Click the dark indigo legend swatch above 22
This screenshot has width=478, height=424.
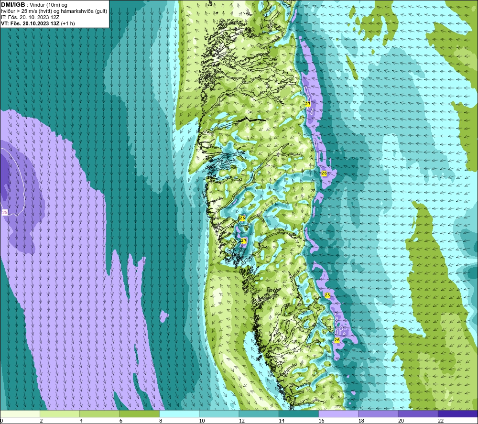click(x=458, y=413)
